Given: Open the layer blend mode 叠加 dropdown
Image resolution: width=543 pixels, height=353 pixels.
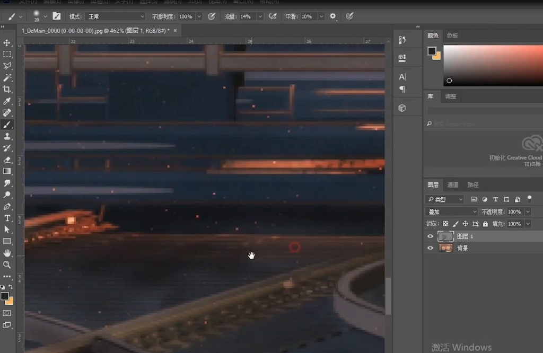Looking at the screenshot, I should coord(452,211).
